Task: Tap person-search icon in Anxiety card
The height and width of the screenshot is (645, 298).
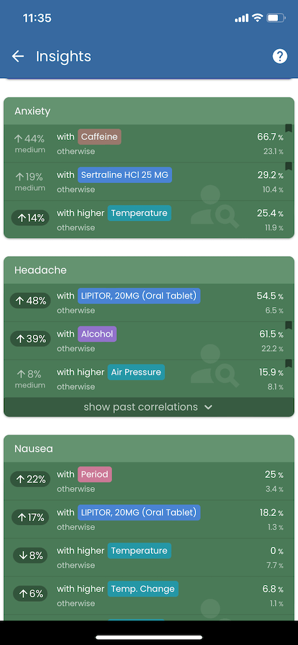Action: click(214, 206)
